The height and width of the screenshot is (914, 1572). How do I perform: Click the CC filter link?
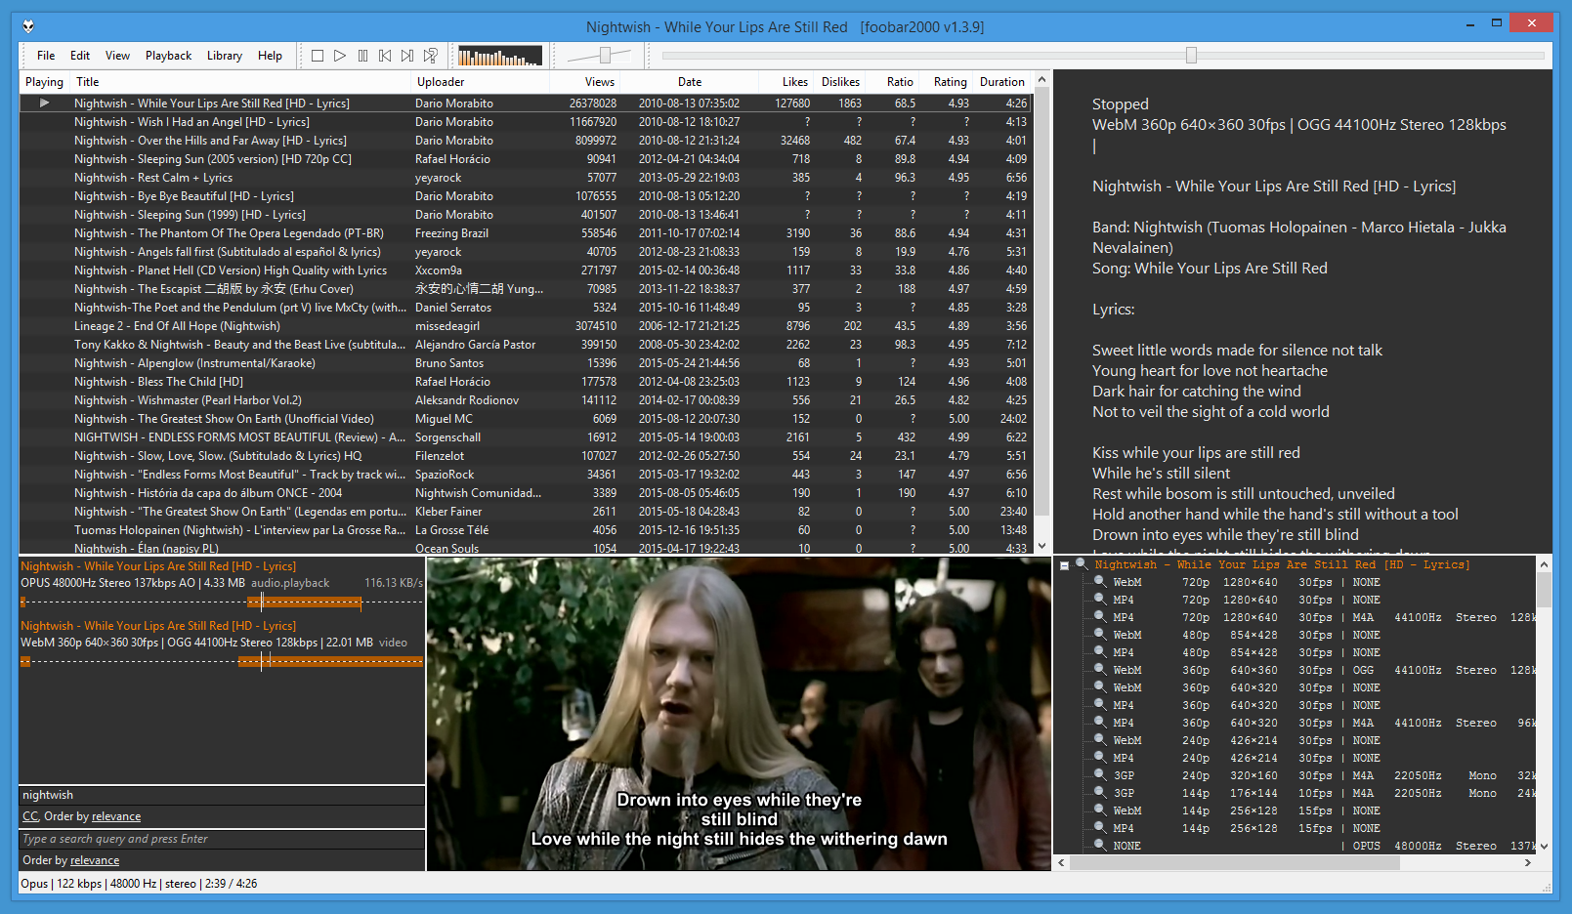coord(30,816)
